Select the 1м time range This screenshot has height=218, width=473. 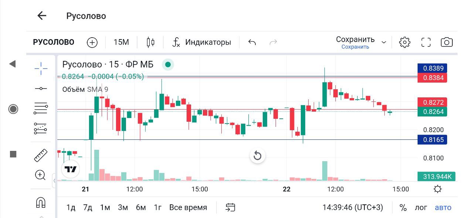[105, 208]
